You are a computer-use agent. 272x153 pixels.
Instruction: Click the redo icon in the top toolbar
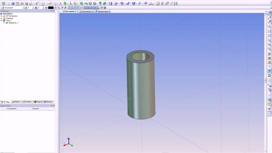[x=43, y=3]
